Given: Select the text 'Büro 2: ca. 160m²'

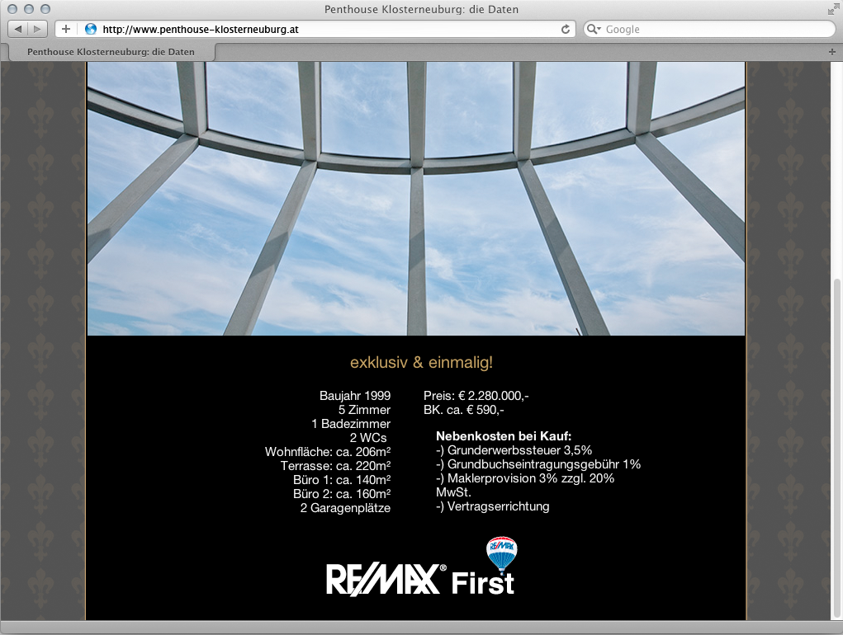Looking at the screenshot, I should pyautogui.click(x=342, y=493).
